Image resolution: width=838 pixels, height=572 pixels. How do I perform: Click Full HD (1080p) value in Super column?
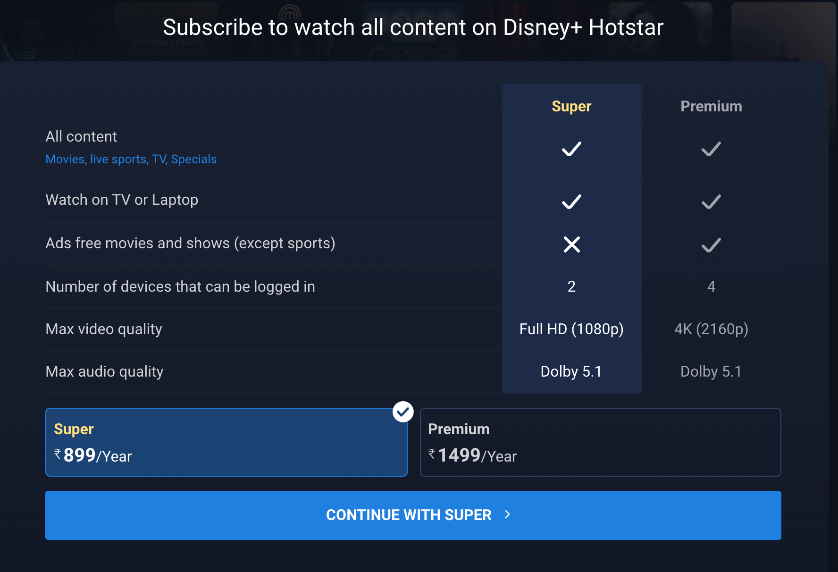point(571,329)
